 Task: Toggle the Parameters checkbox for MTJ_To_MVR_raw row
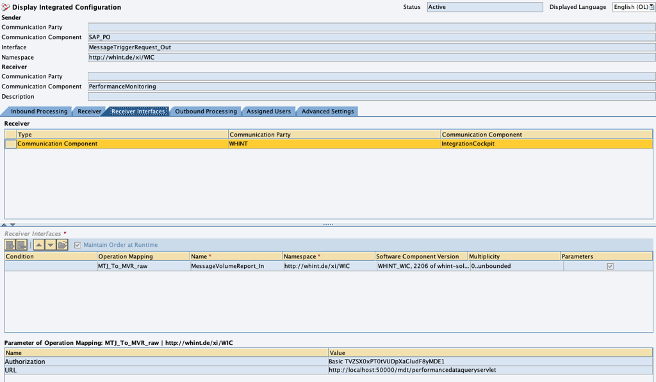tap(610, 266)
